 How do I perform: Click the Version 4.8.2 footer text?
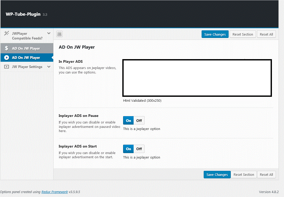click(269, 192)
